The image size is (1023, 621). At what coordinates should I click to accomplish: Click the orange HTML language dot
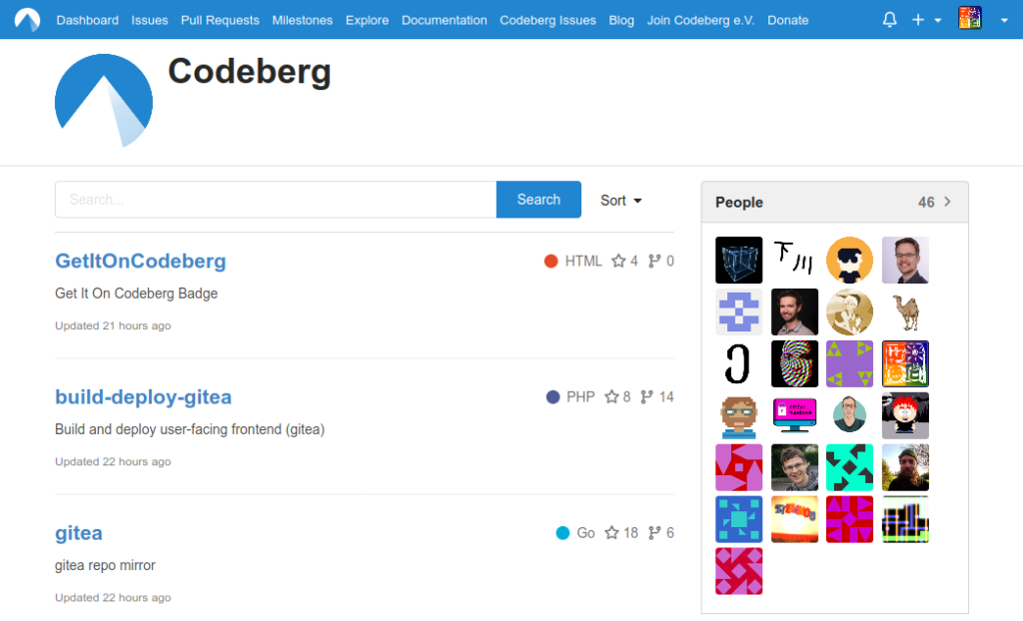(x=550, y=261)
